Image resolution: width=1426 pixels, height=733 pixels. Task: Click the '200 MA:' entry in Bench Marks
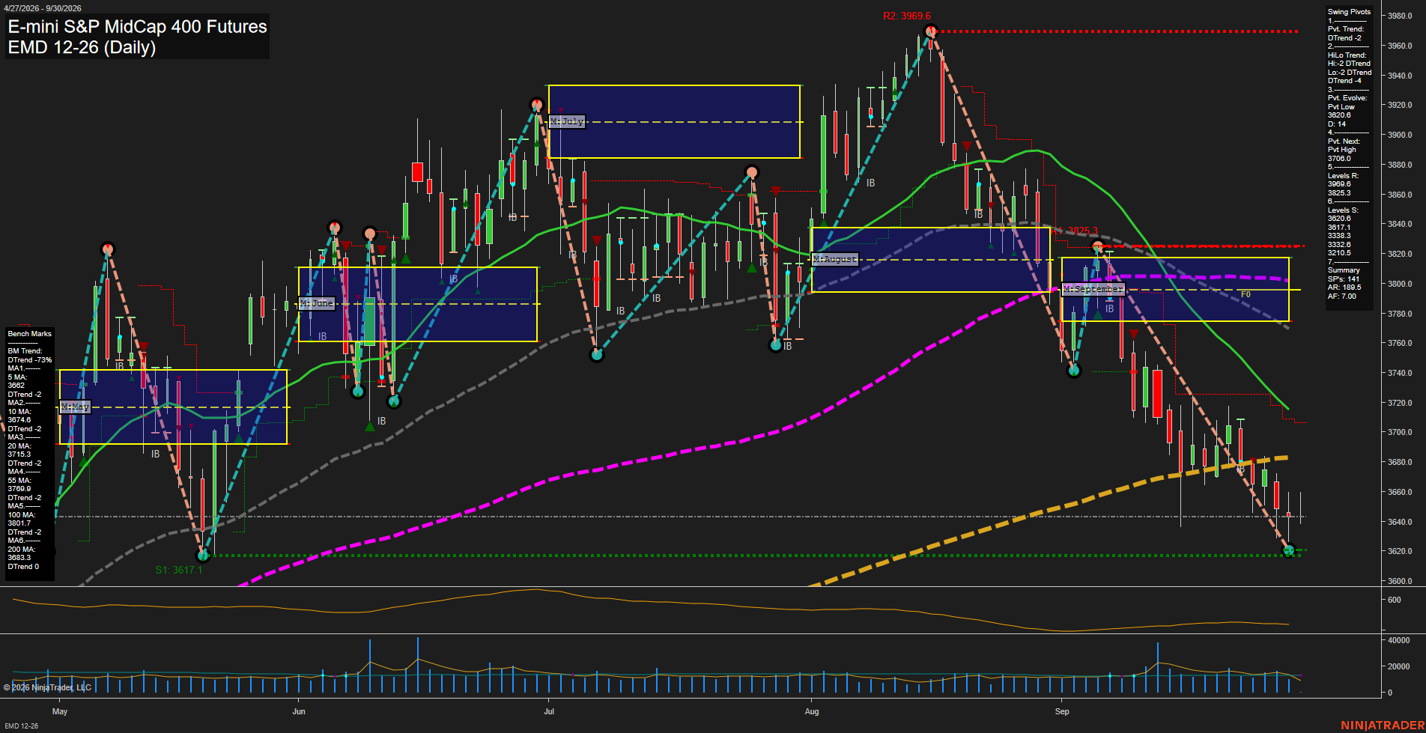click(22, 550)
